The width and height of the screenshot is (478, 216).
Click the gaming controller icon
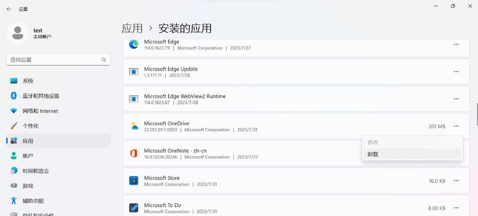click(x=14, y=186)
